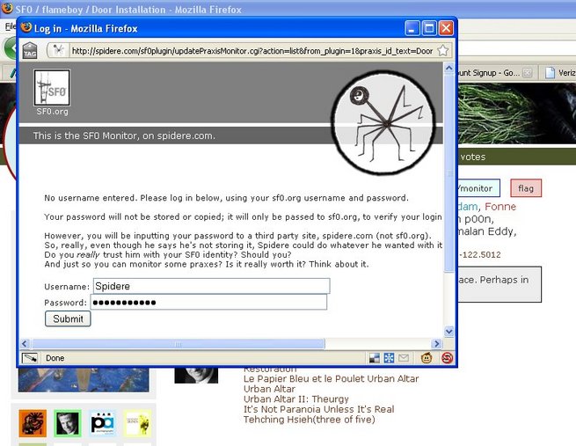The image size is (576, 446).
Task: Close the Log in window
Action: point(446,28)
